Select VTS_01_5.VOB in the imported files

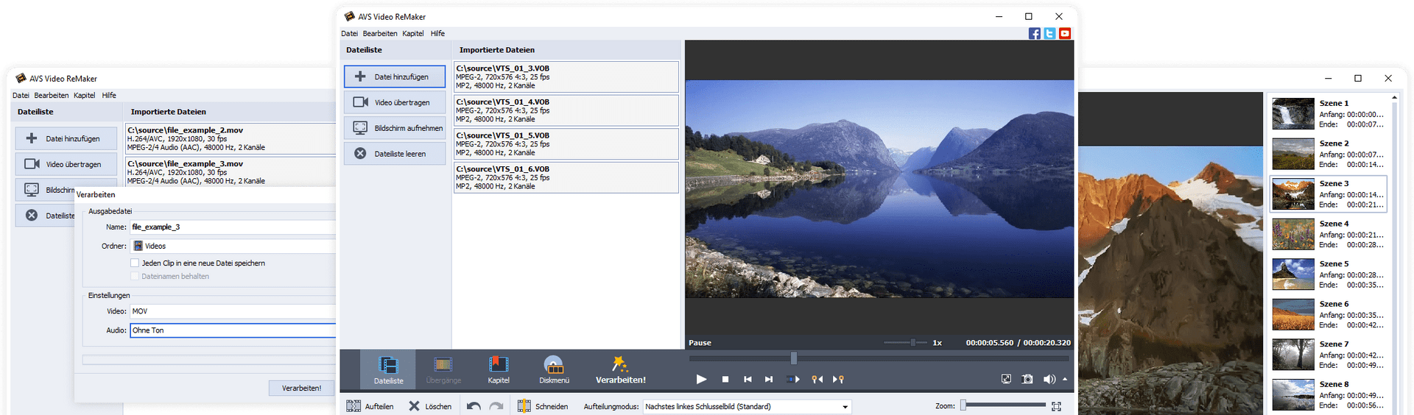coord(566,144)
